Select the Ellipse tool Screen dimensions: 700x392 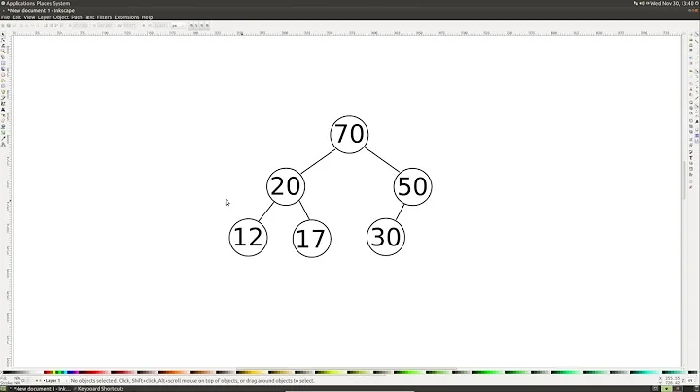[x=3, y=75]
